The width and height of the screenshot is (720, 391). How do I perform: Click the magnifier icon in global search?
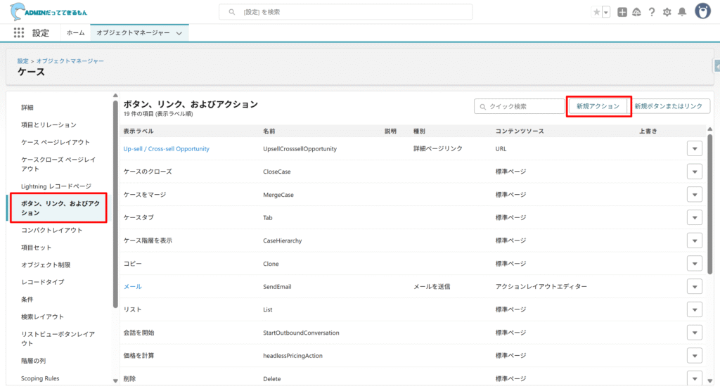click(x=232, y=12)
